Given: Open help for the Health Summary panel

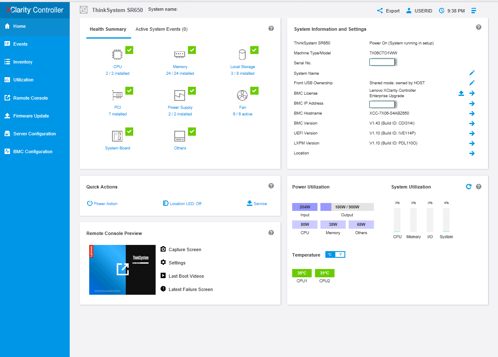Looking at the screenshot, I should (x=271, y=28).
